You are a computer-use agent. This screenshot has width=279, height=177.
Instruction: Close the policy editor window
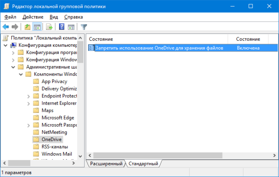[269, 6]
